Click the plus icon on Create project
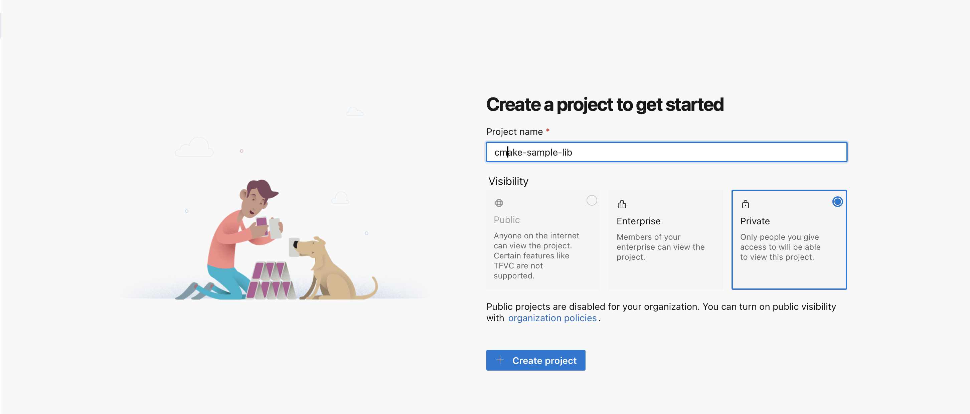 (x=500, y=360)
